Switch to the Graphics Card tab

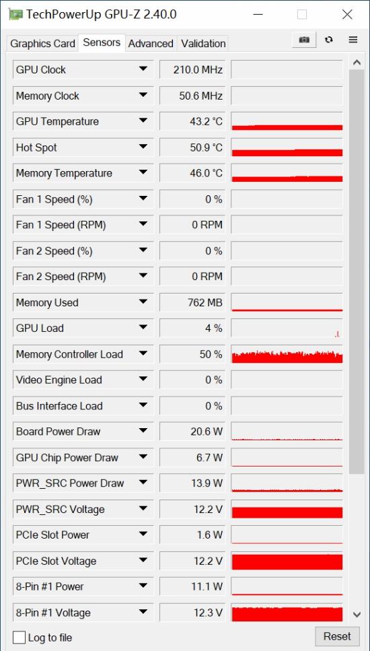pyautogui.click(x=43, y=44)
